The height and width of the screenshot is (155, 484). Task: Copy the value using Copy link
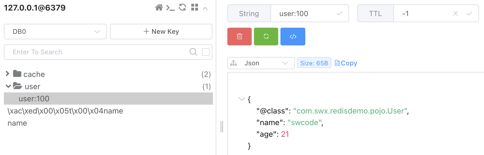point(346,63)
